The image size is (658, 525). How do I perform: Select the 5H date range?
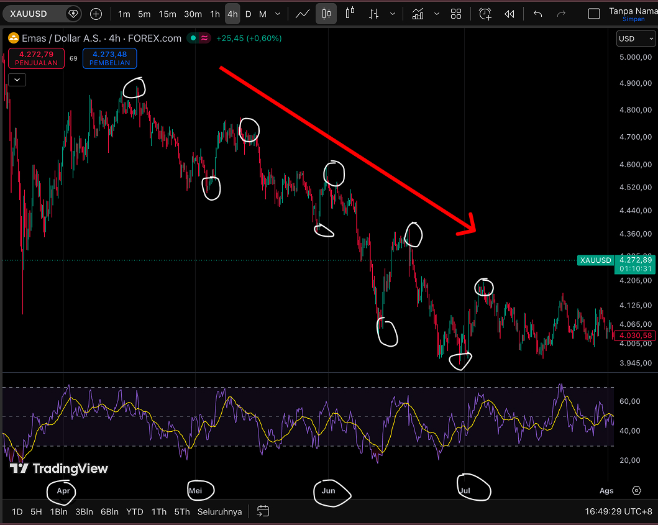36,511
